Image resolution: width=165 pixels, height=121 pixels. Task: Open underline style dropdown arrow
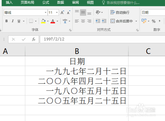point(24,21)
